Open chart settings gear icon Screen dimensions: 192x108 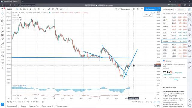pos(134,9)
